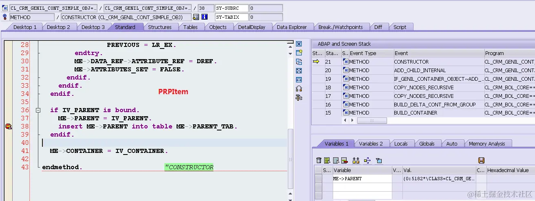The image size is (535, 201).
Task: Click the grey list icon in variables toolbar
Action: 336,161
